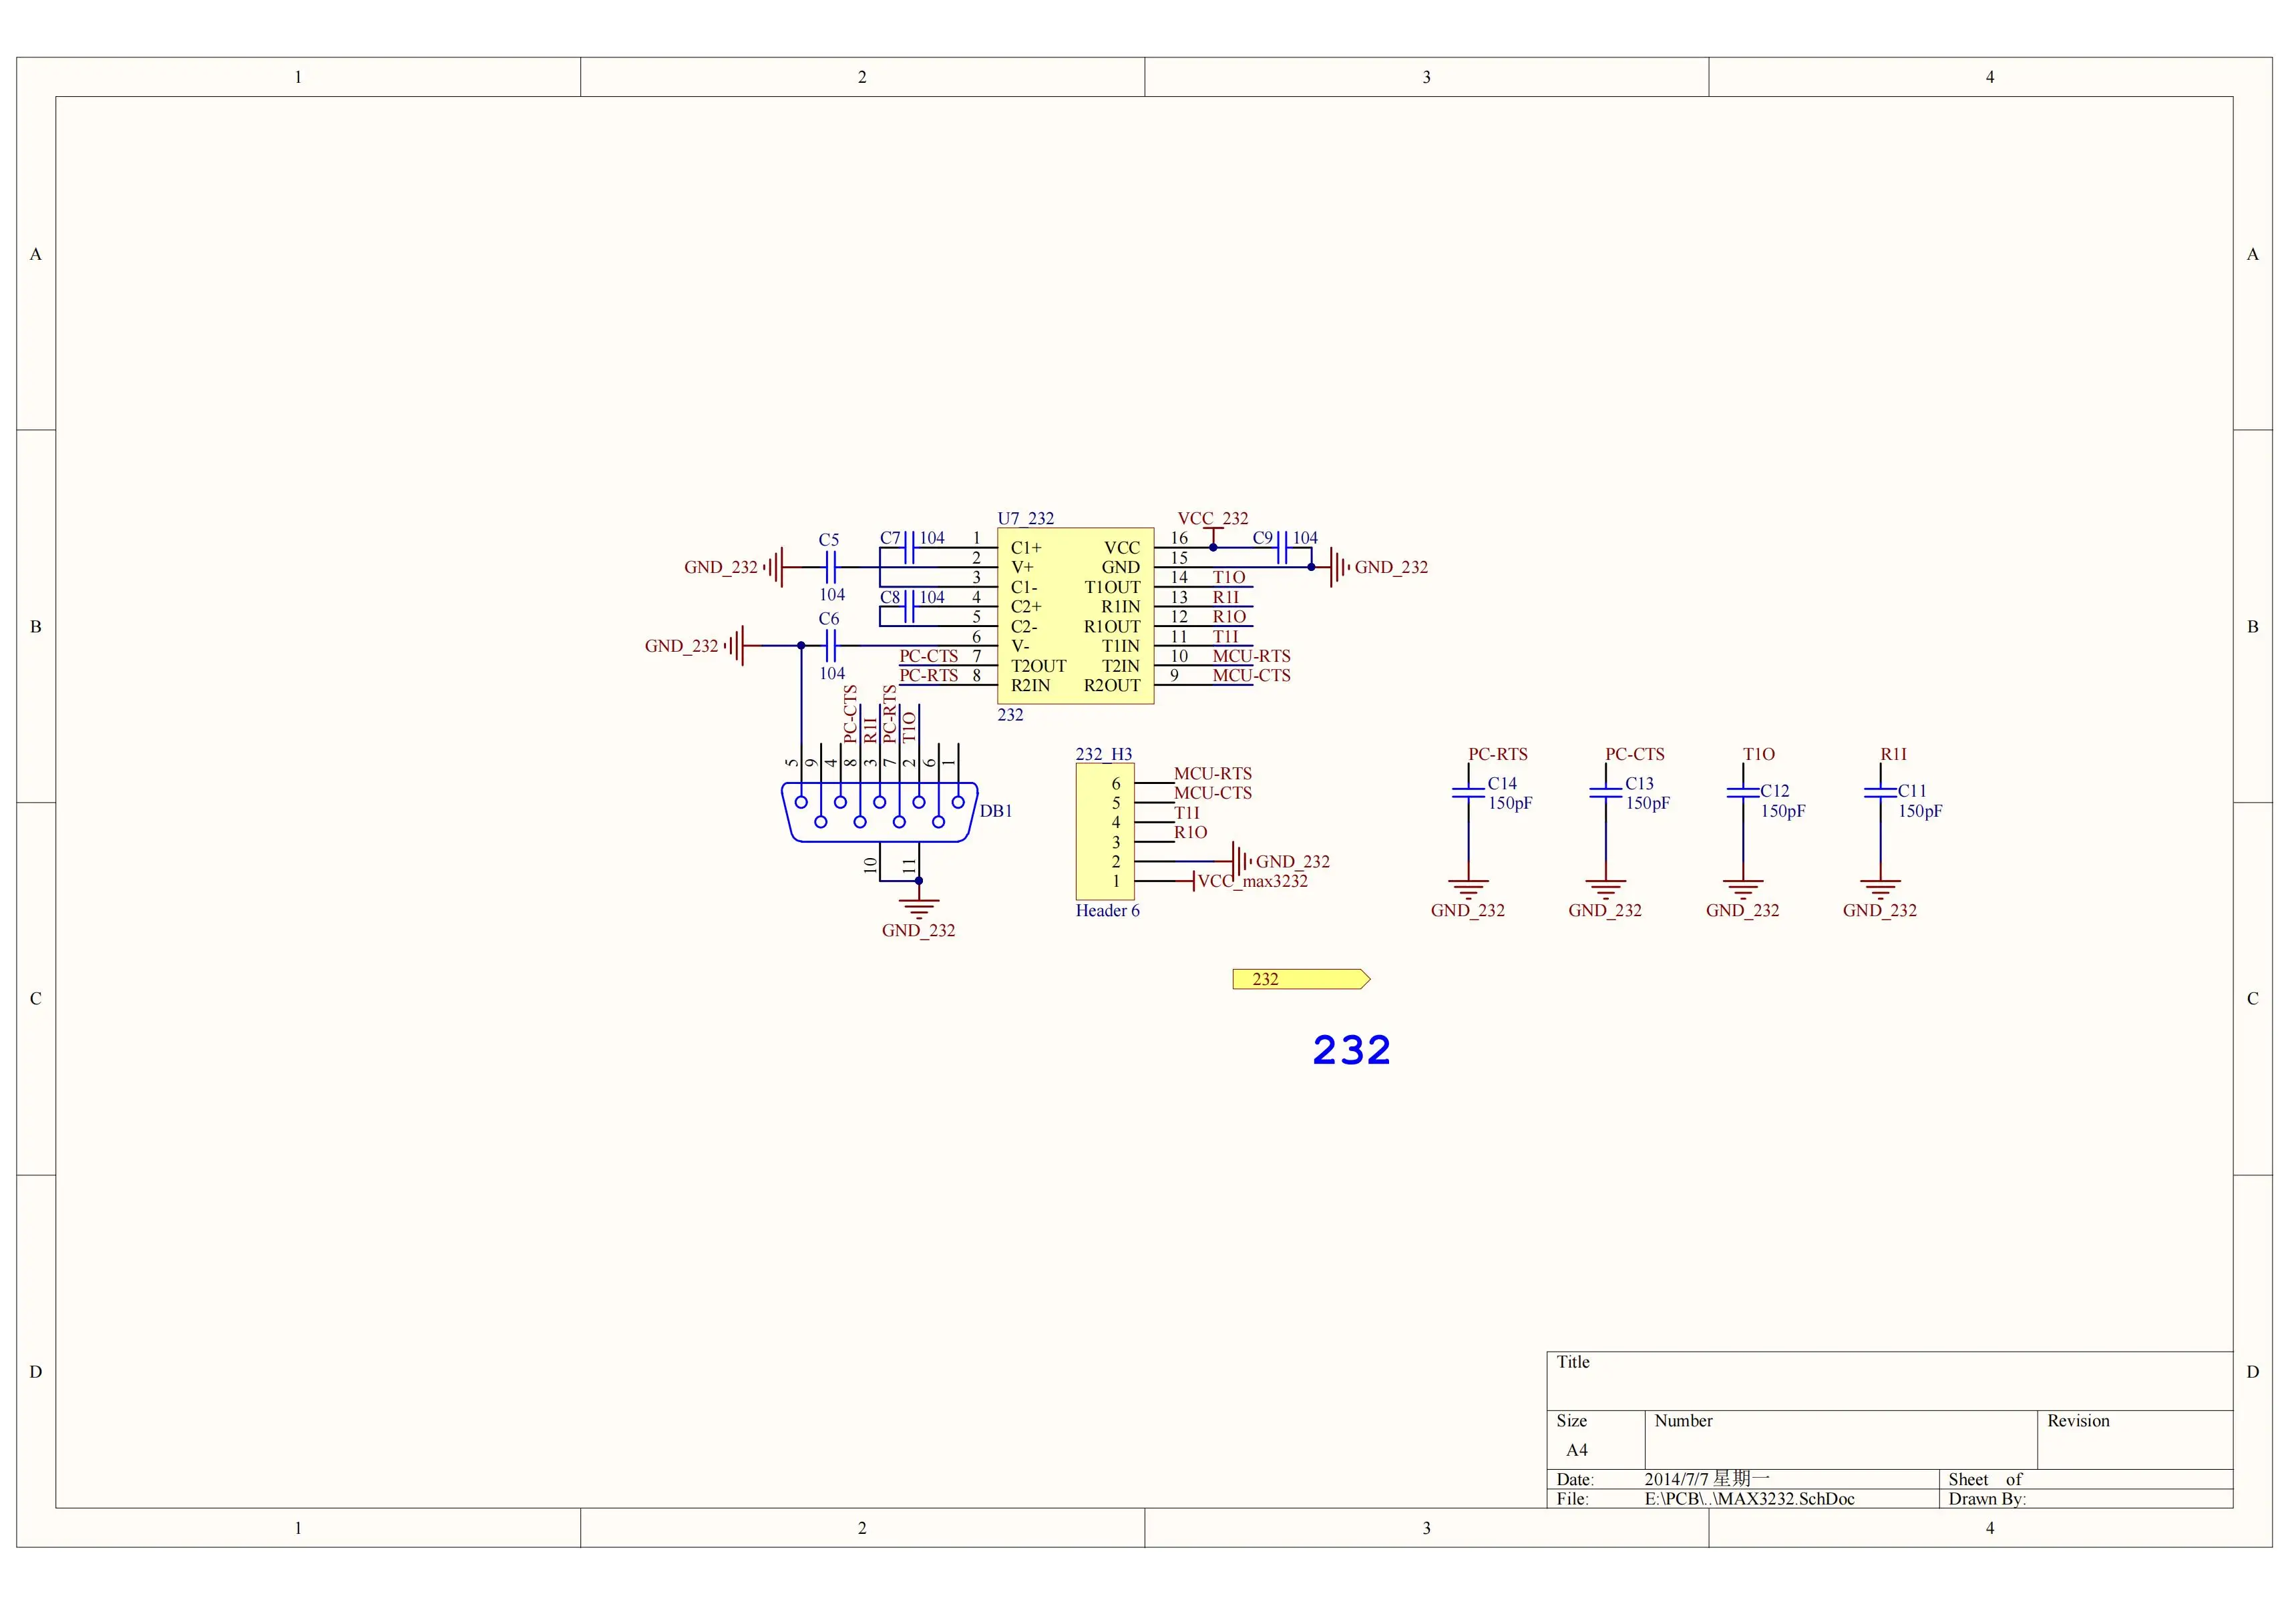Click the Revision field label
The height and width of the screenshot is (1608, 2296).
coord(2078,1421)
